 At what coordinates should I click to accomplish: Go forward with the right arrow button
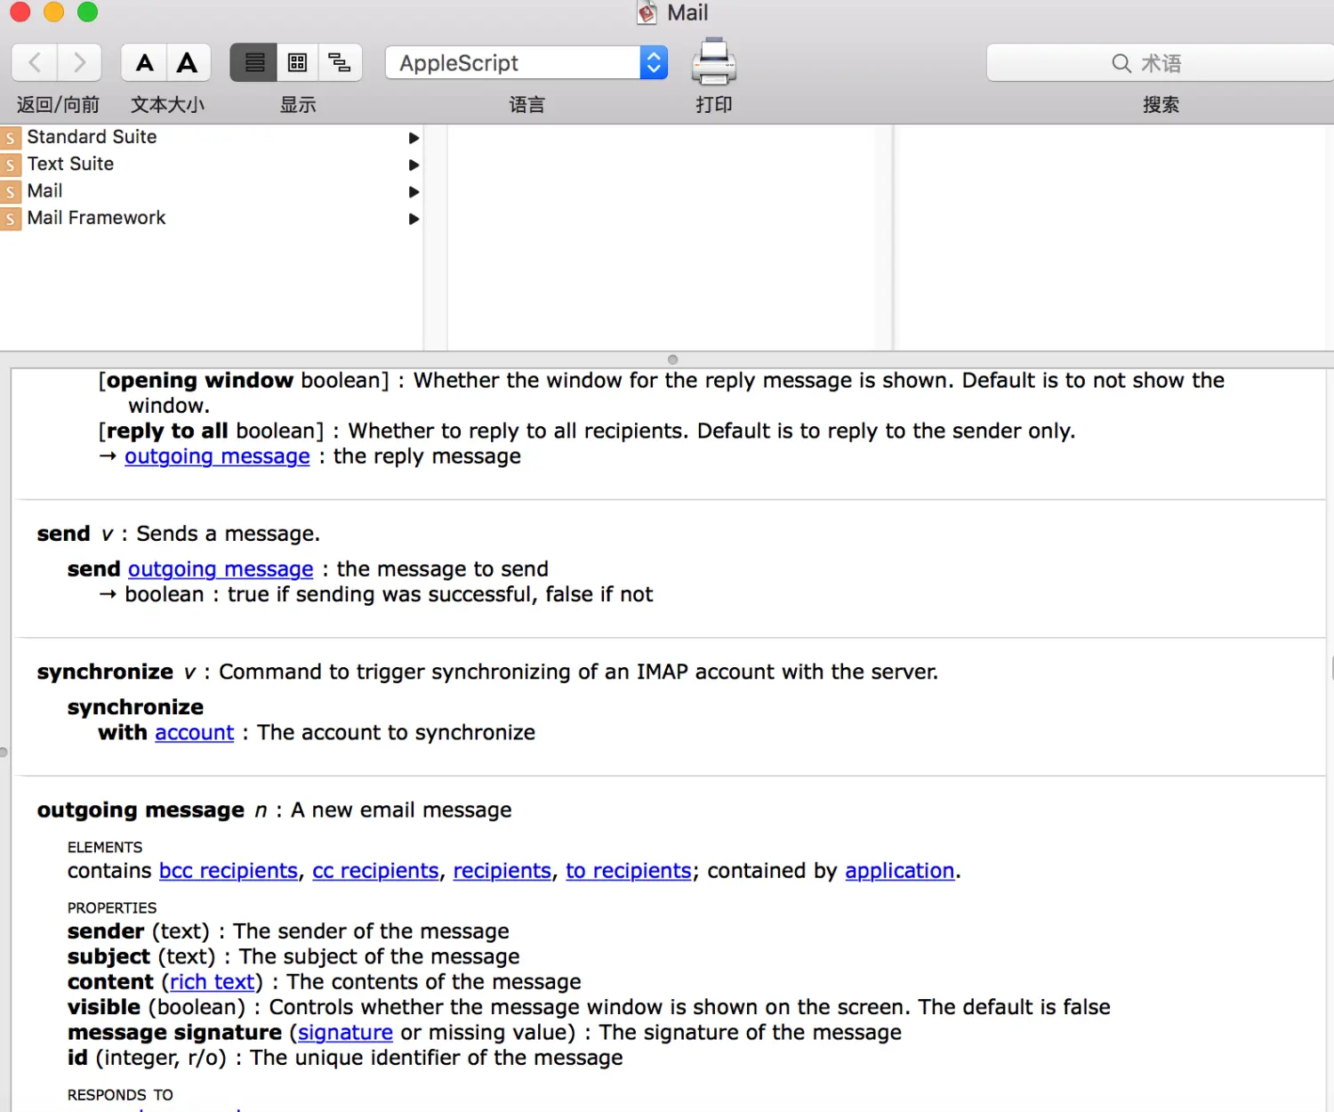tap(79, 62)
